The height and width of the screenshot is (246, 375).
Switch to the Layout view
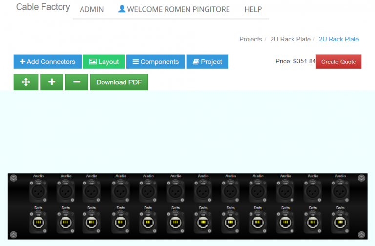(104, 61)
